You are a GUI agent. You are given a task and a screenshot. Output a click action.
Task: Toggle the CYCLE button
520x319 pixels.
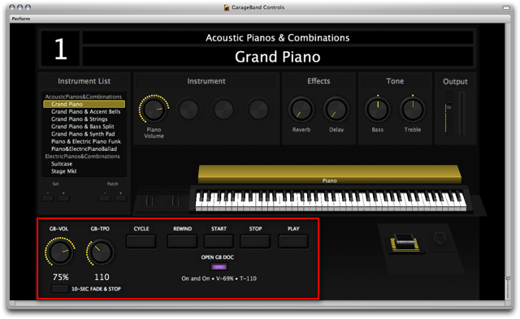(141, 241)
